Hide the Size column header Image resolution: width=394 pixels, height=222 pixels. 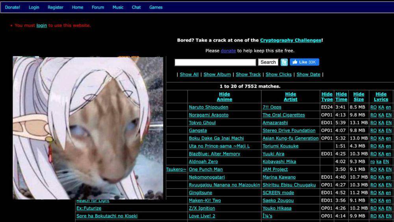click(x=359, y=97)
